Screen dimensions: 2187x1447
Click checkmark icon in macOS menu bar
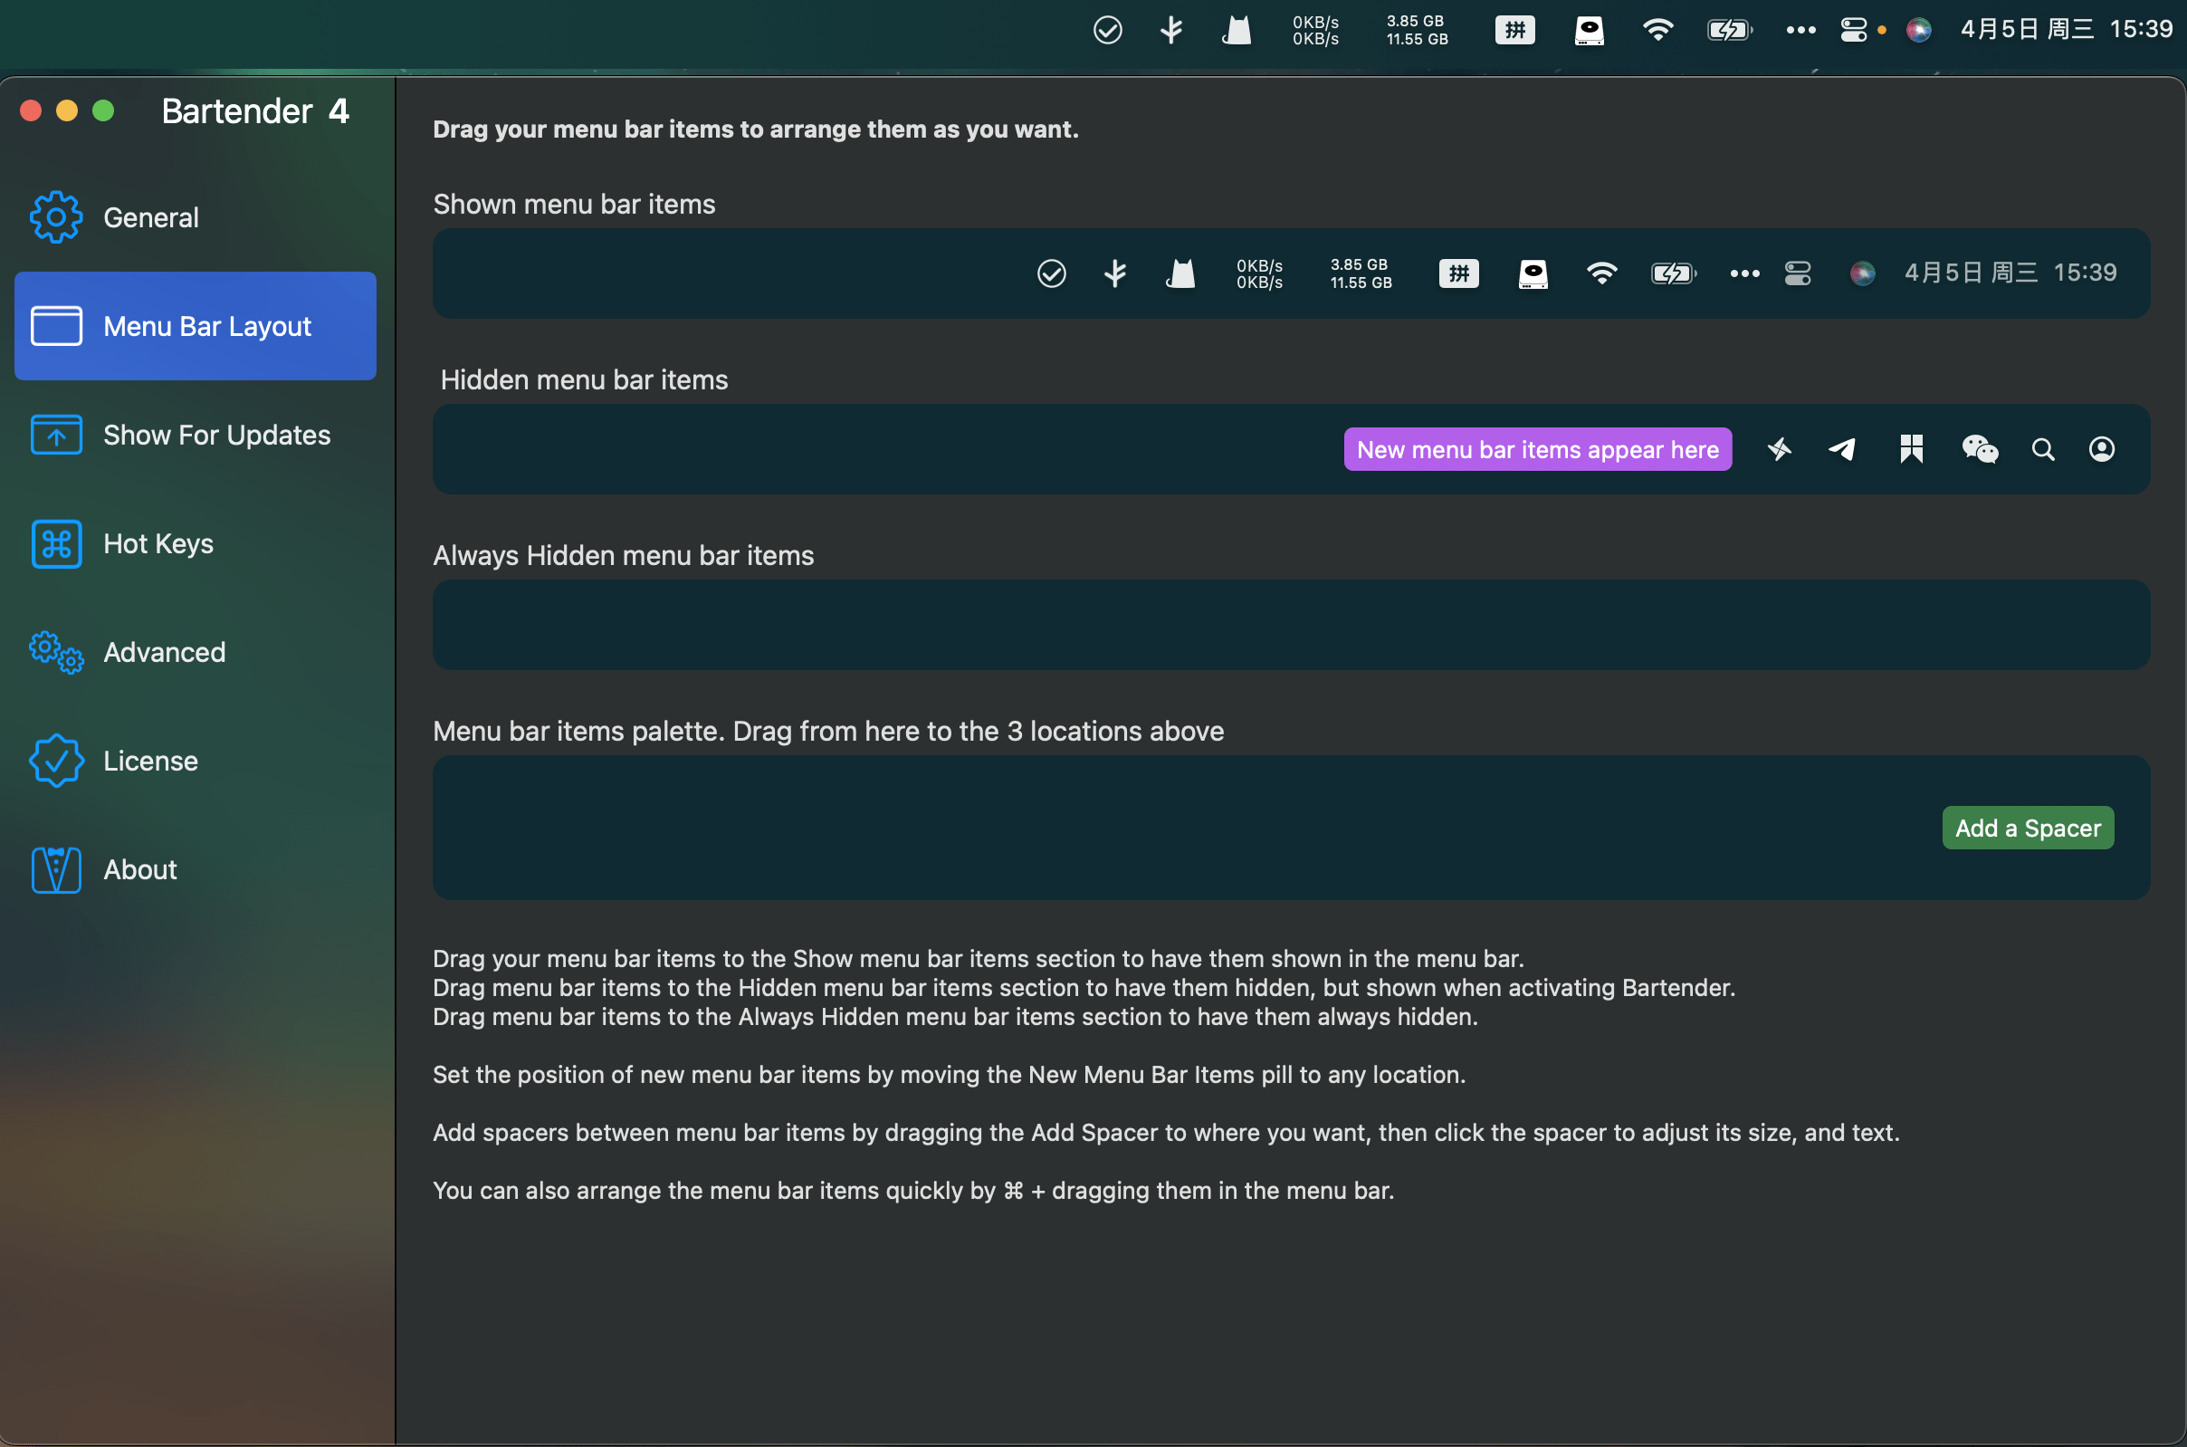tap(1108, 30)
